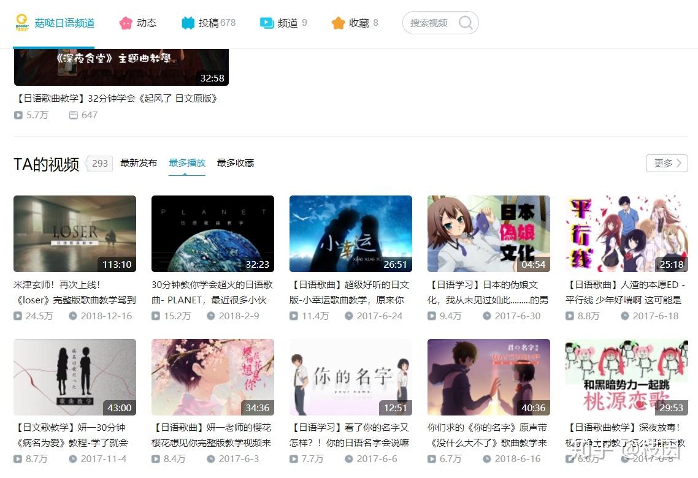Click the play icon beside 15.2万
This screenshot has width=698, height=478.
tap(155, 316)
